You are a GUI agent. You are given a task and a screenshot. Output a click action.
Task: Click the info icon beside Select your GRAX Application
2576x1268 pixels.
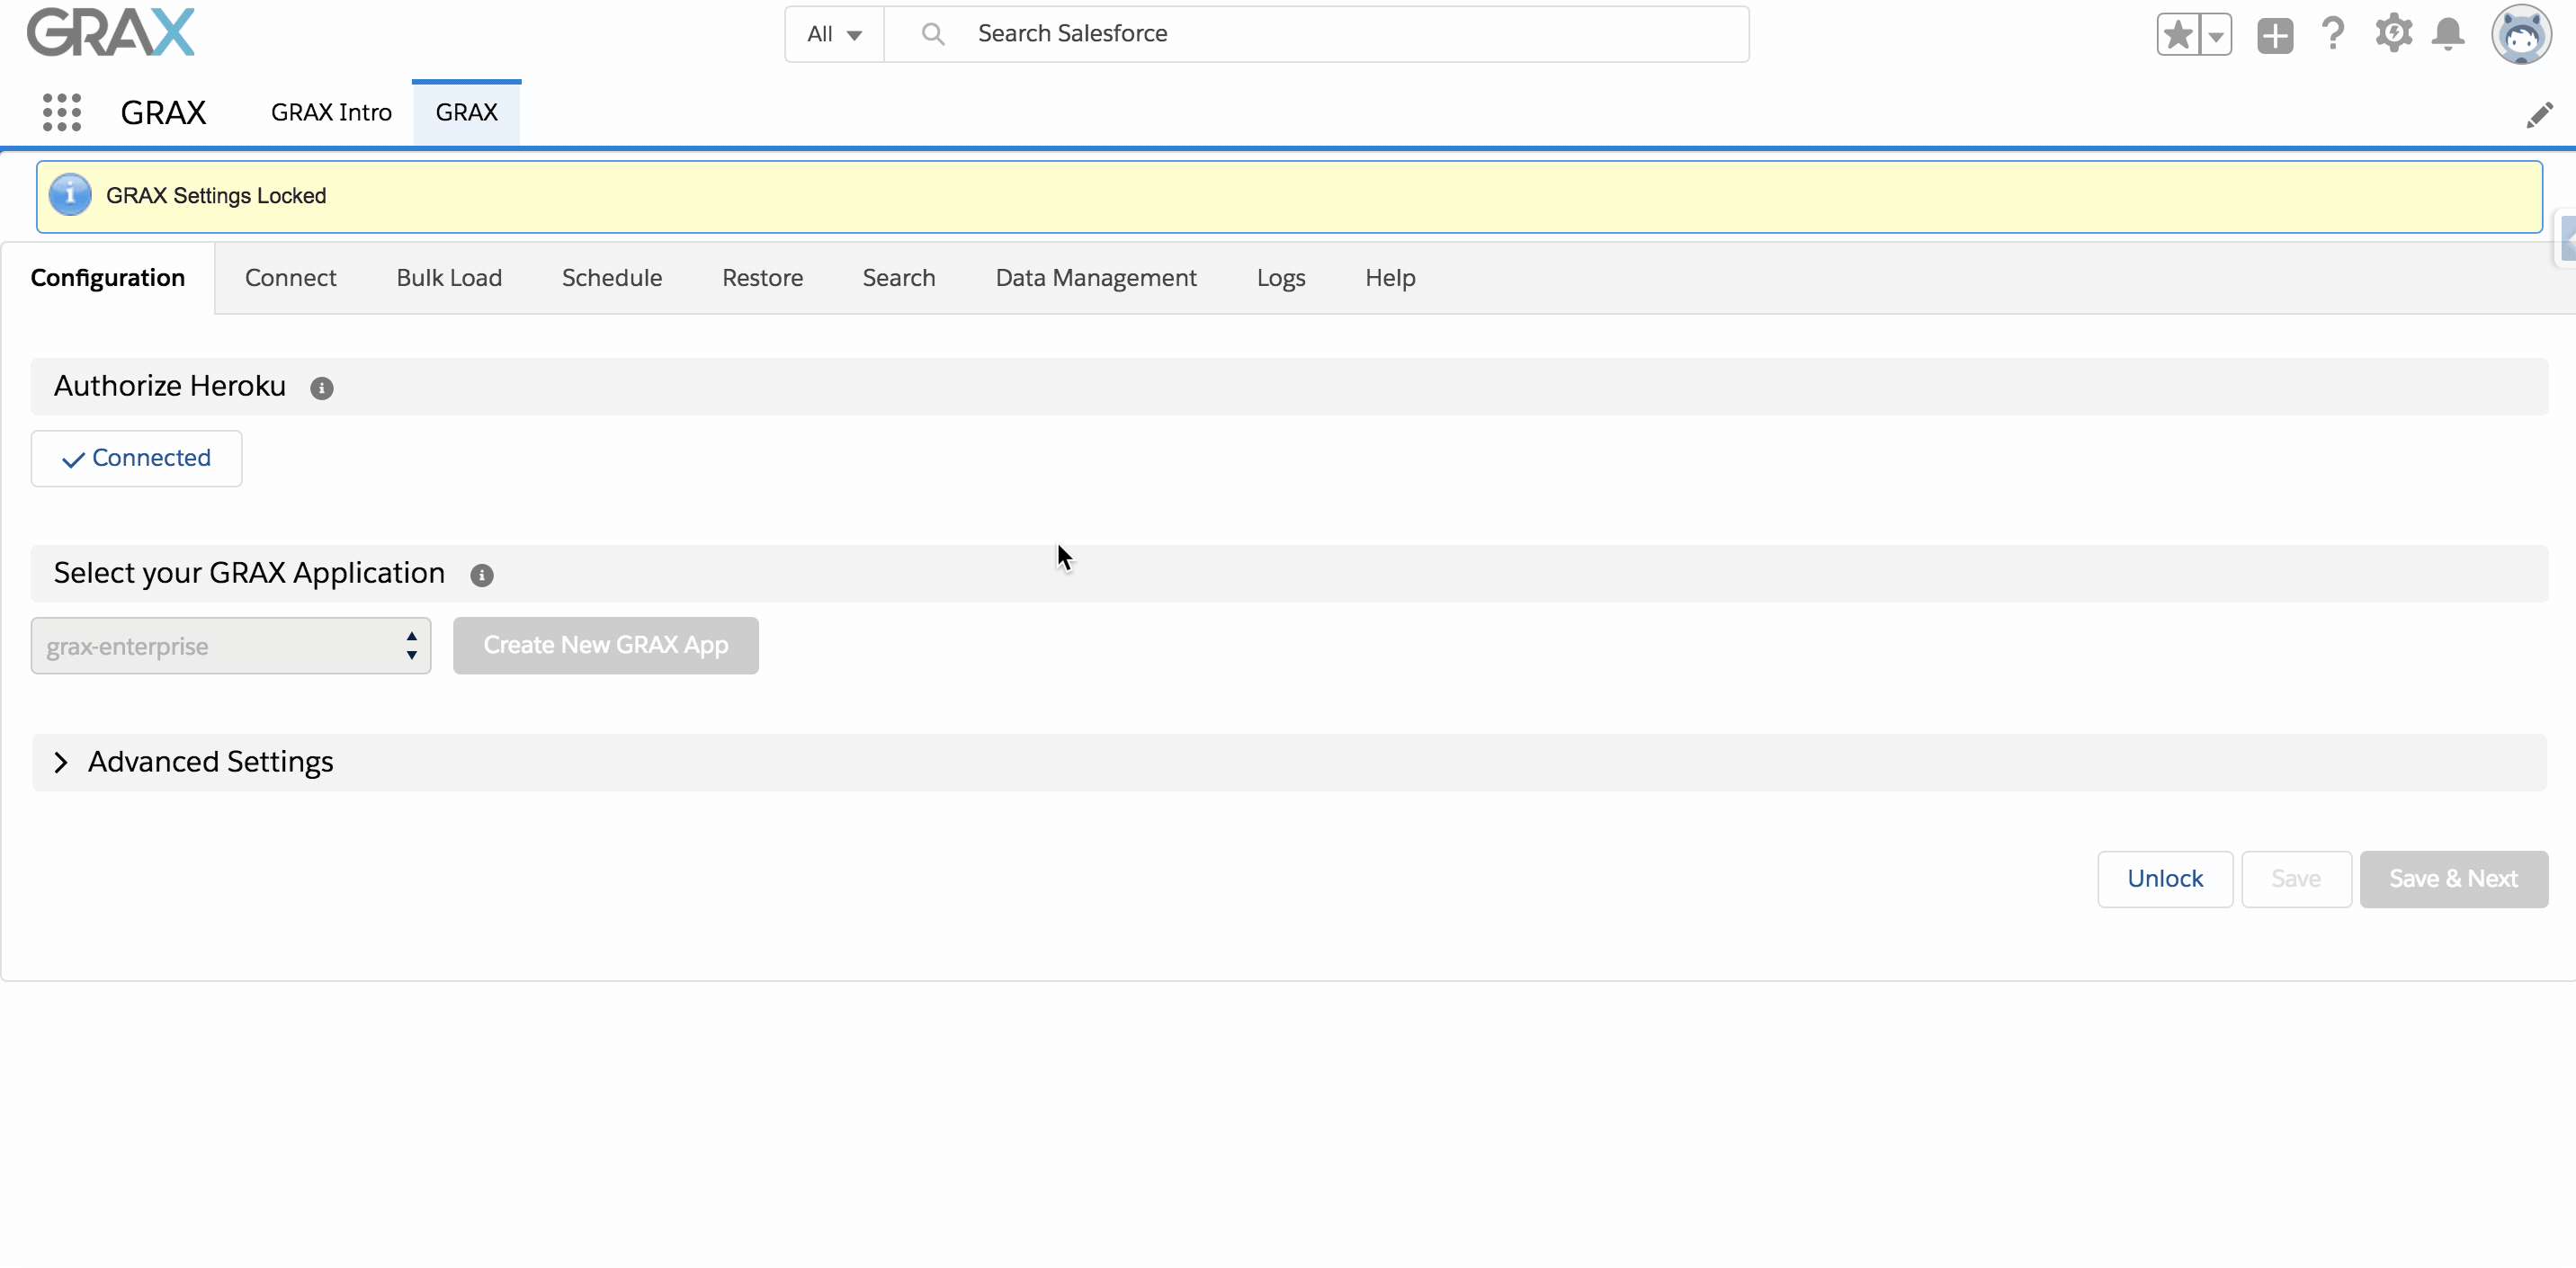click(482, 575)
